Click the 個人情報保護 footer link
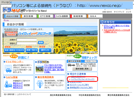 [x=9, y=94]
